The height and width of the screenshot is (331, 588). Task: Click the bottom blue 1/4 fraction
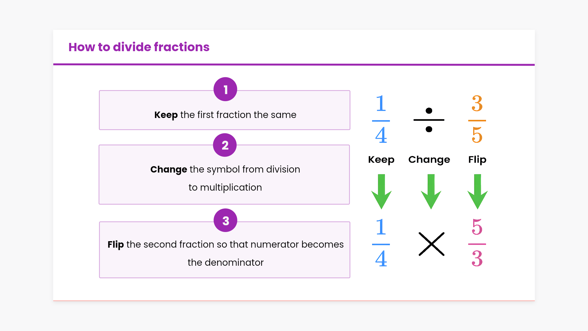tap(381, 243)
